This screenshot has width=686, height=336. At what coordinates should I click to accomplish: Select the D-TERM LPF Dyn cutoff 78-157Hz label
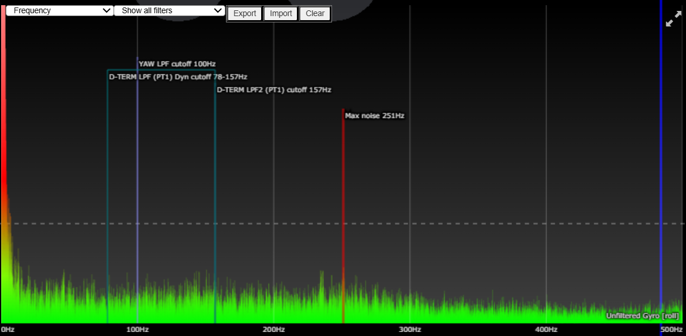pos(178,77)
